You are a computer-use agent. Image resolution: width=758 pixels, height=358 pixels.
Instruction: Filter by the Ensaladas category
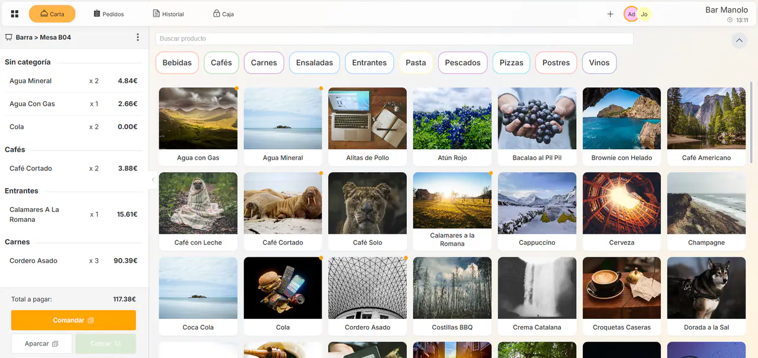314,63
